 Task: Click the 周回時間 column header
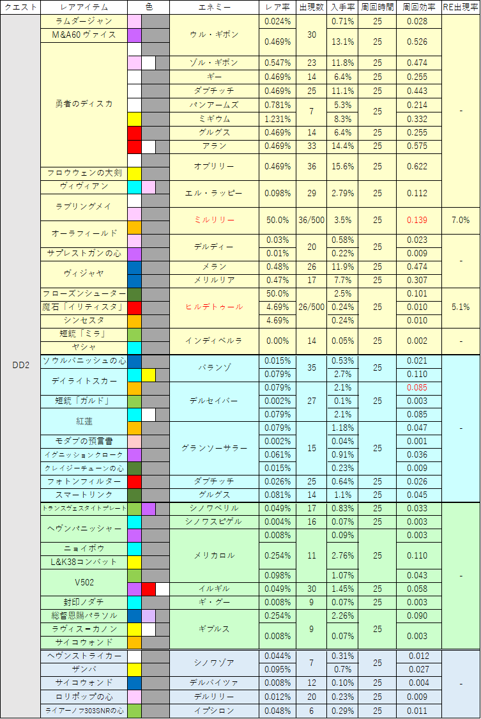tap(377, 7)
